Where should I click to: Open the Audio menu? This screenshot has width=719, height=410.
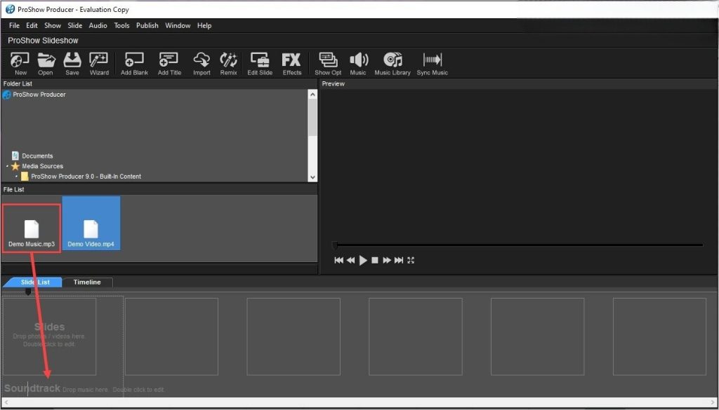tap(97, 25)
